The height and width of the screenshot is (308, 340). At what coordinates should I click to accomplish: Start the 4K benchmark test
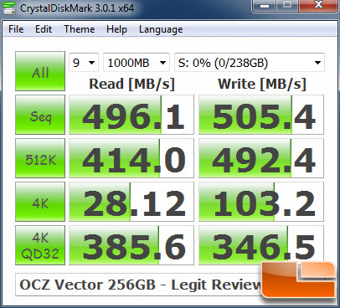pyautogui.click(x=40, y=202)
